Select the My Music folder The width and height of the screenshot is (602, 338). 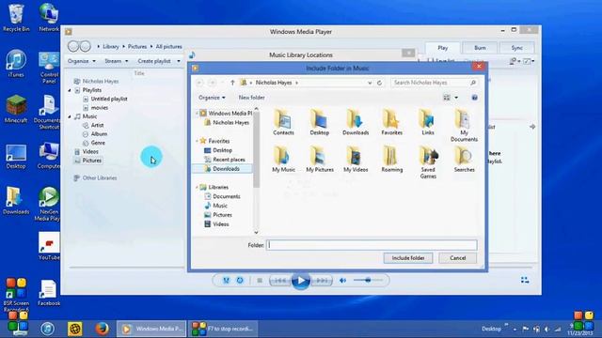click(283, 160)
